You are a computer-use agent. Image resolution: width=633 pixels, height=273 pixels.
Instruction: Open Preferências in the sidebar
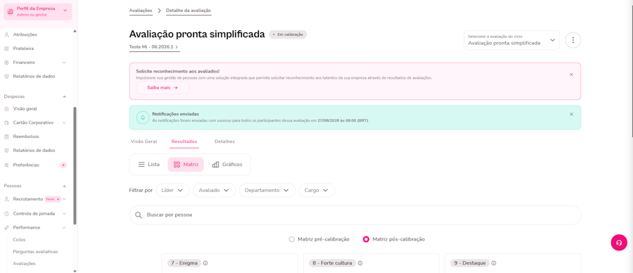26,165
